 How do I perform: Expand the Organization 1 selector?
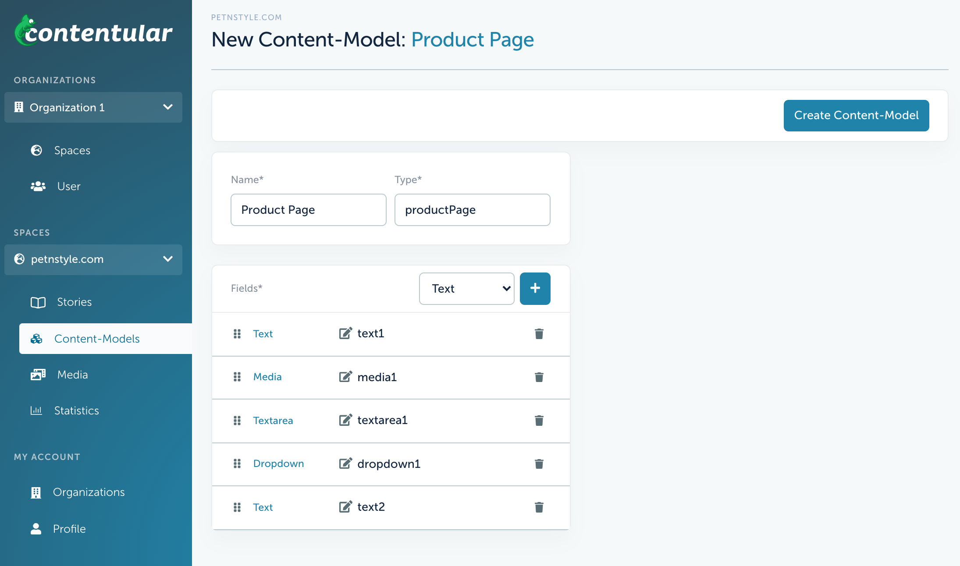93,107
